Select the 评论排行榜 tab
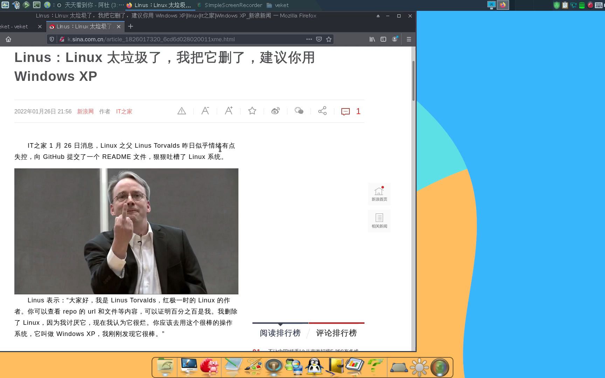The height and width of the screenshot is (378, 605). [336, 333]
